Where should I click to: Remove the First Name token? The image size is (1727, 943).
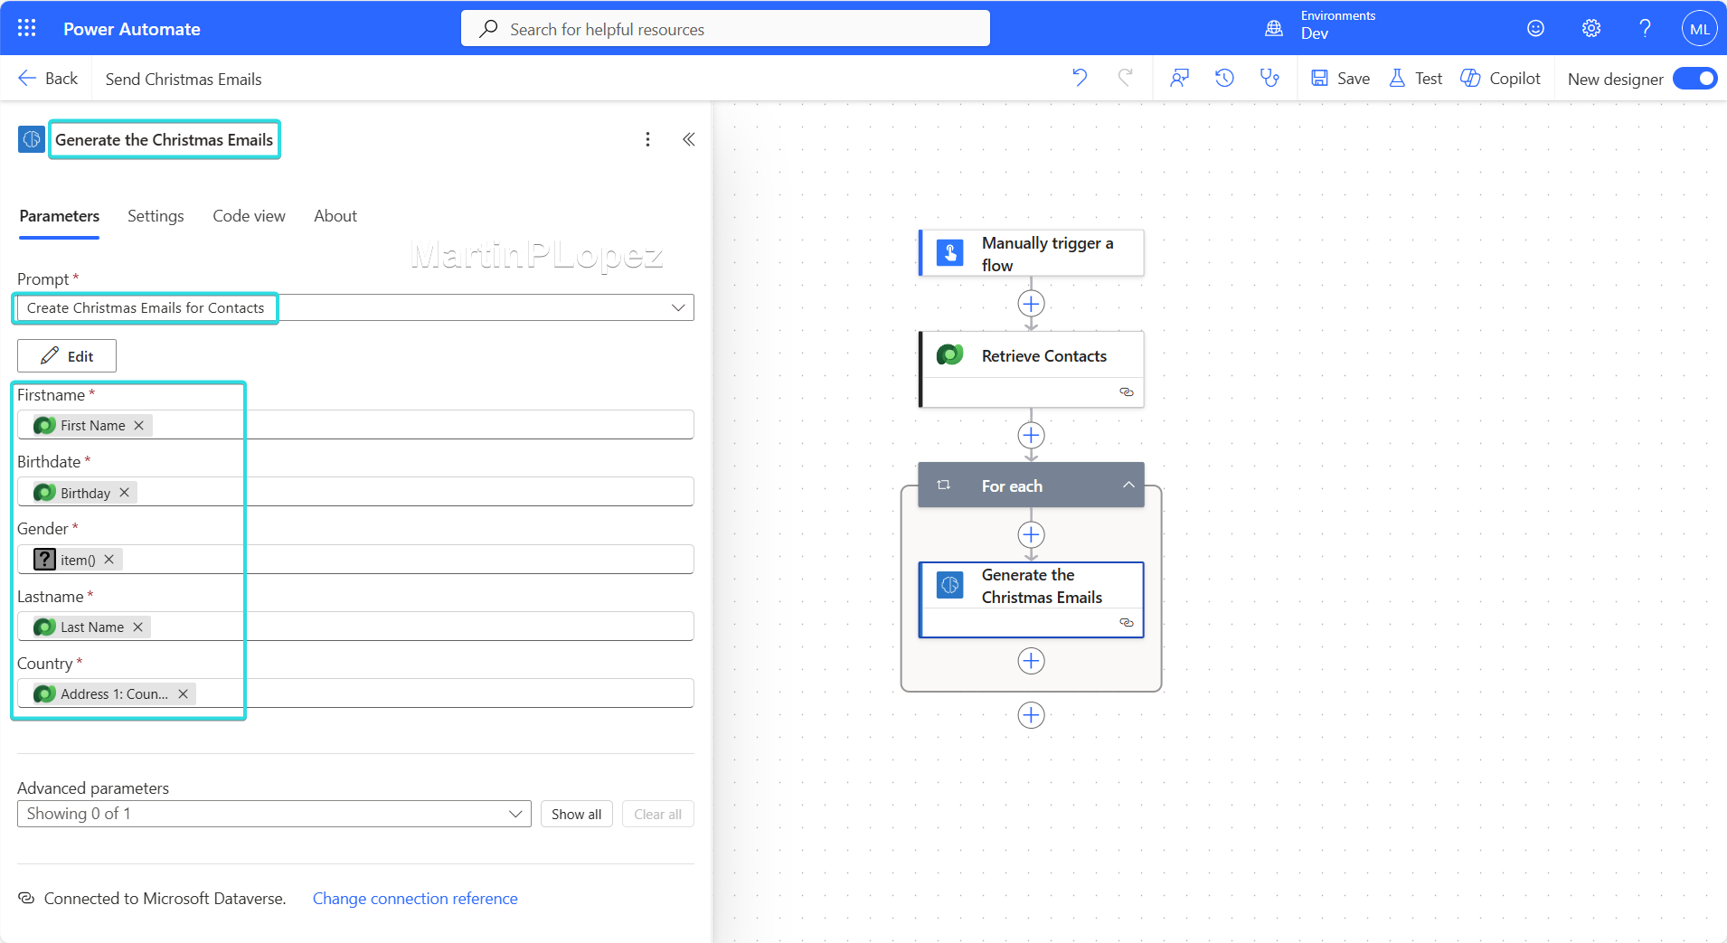coord(139,426)
